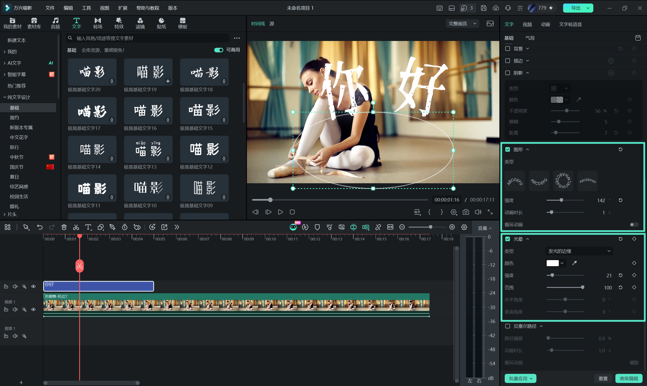Open the 滤镜 filters panel

pyautogui.click(x=140, y=23)
